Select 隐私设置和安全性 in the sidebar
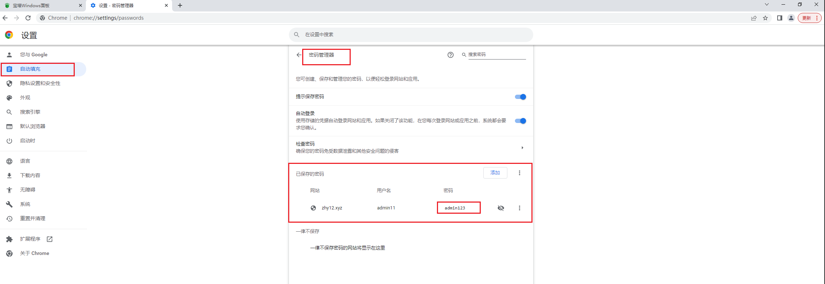This screenshot has height=284, width=825. 40,83
